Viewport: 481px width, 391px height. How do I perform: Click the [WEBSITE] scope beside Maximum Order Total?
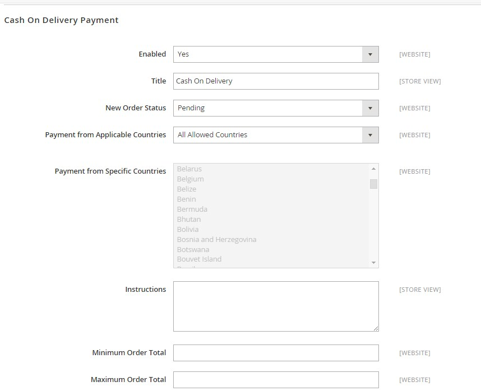tap(415, 380)
